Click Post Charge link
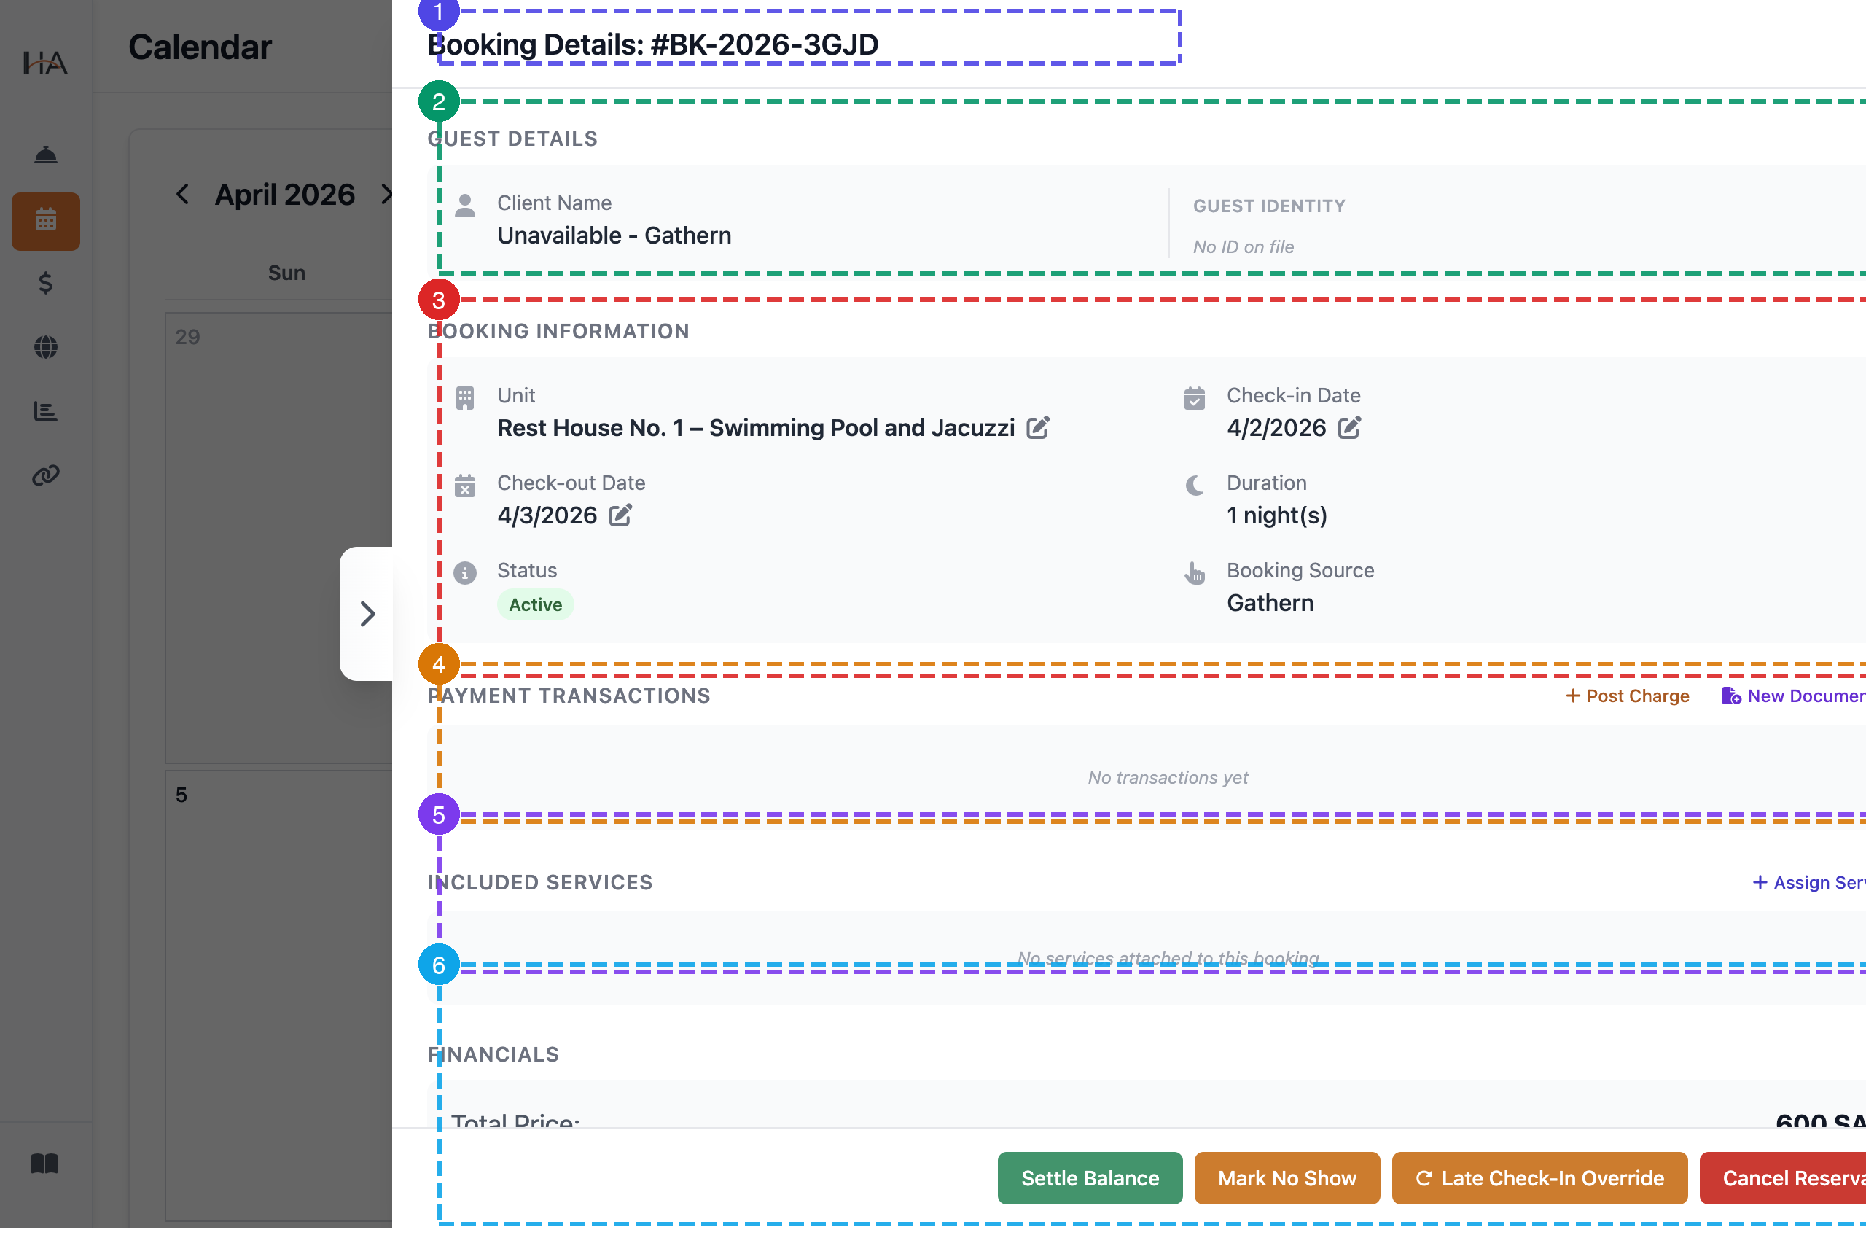1866x1254 pixels. point(1627,696)
